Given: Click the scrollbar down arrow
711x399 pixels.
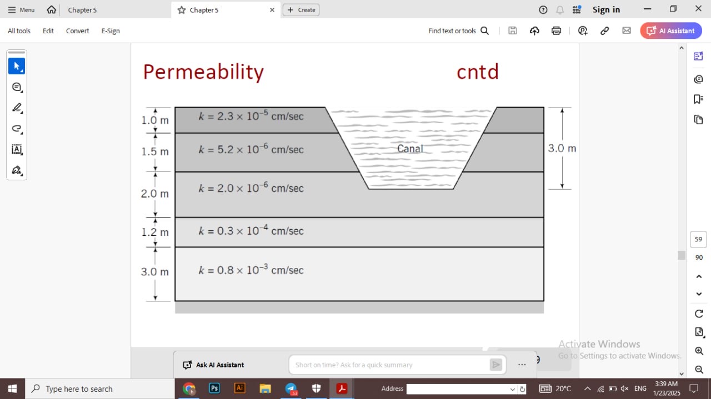Looking at the screenshot, I should [682, 373].
